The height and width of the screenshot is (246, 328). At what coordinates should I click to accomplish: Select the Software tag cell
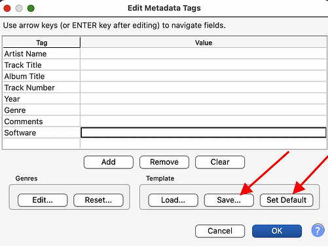point(41,133)
